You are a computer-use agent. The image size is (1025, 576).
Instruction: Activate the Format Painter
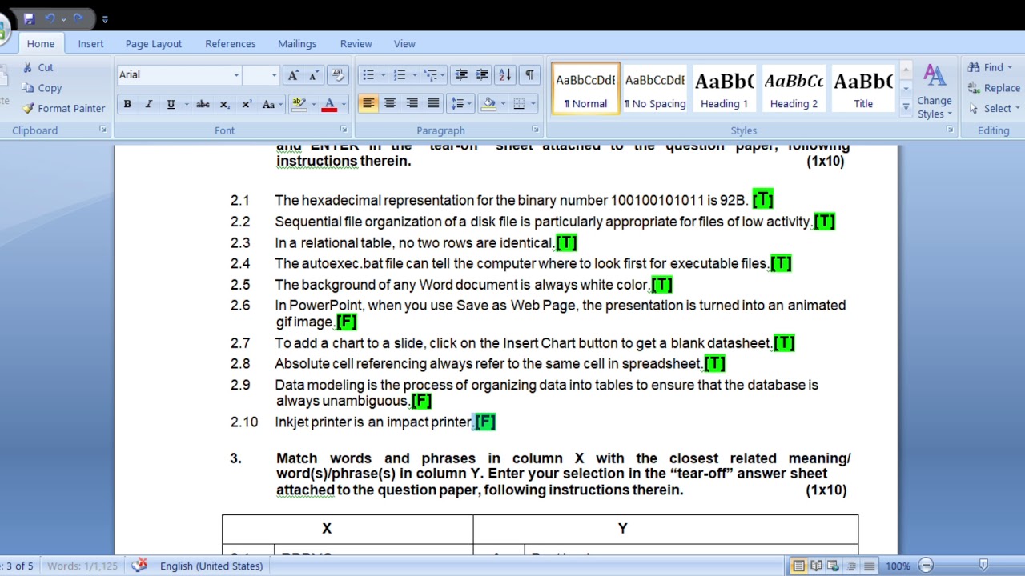point(63,108)
